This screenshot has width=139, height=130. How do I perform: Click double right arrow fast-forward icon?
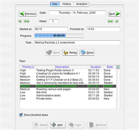[x=111, y=21]
